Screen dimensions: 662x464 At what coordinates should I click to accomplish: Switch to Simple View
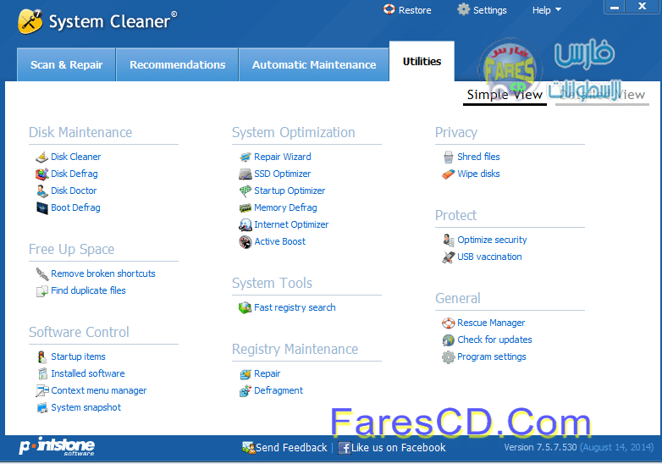pyautogui.click(x=505, y=95)
